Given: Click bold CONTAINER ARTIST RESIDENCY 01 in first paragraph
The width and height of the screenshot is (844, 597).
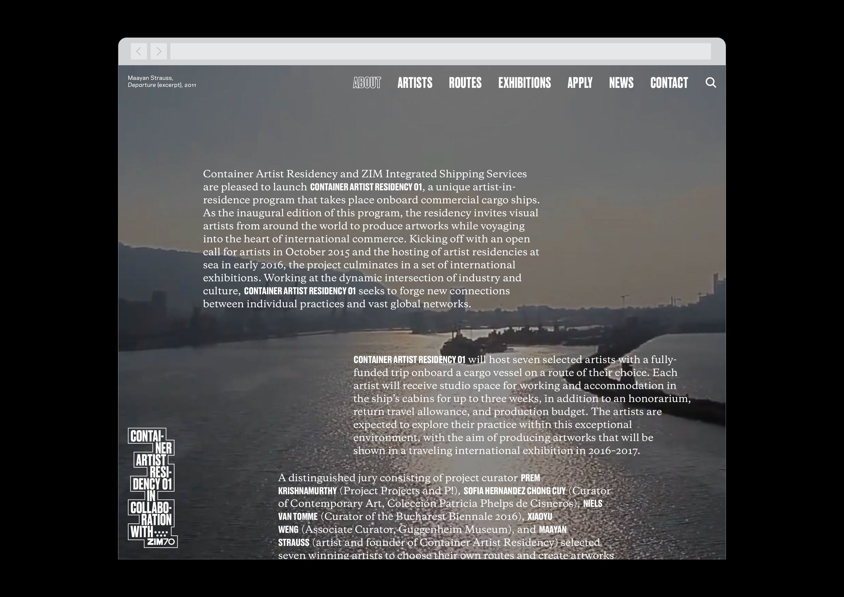Looking at the screenshot, I should [x=366, y=187].
